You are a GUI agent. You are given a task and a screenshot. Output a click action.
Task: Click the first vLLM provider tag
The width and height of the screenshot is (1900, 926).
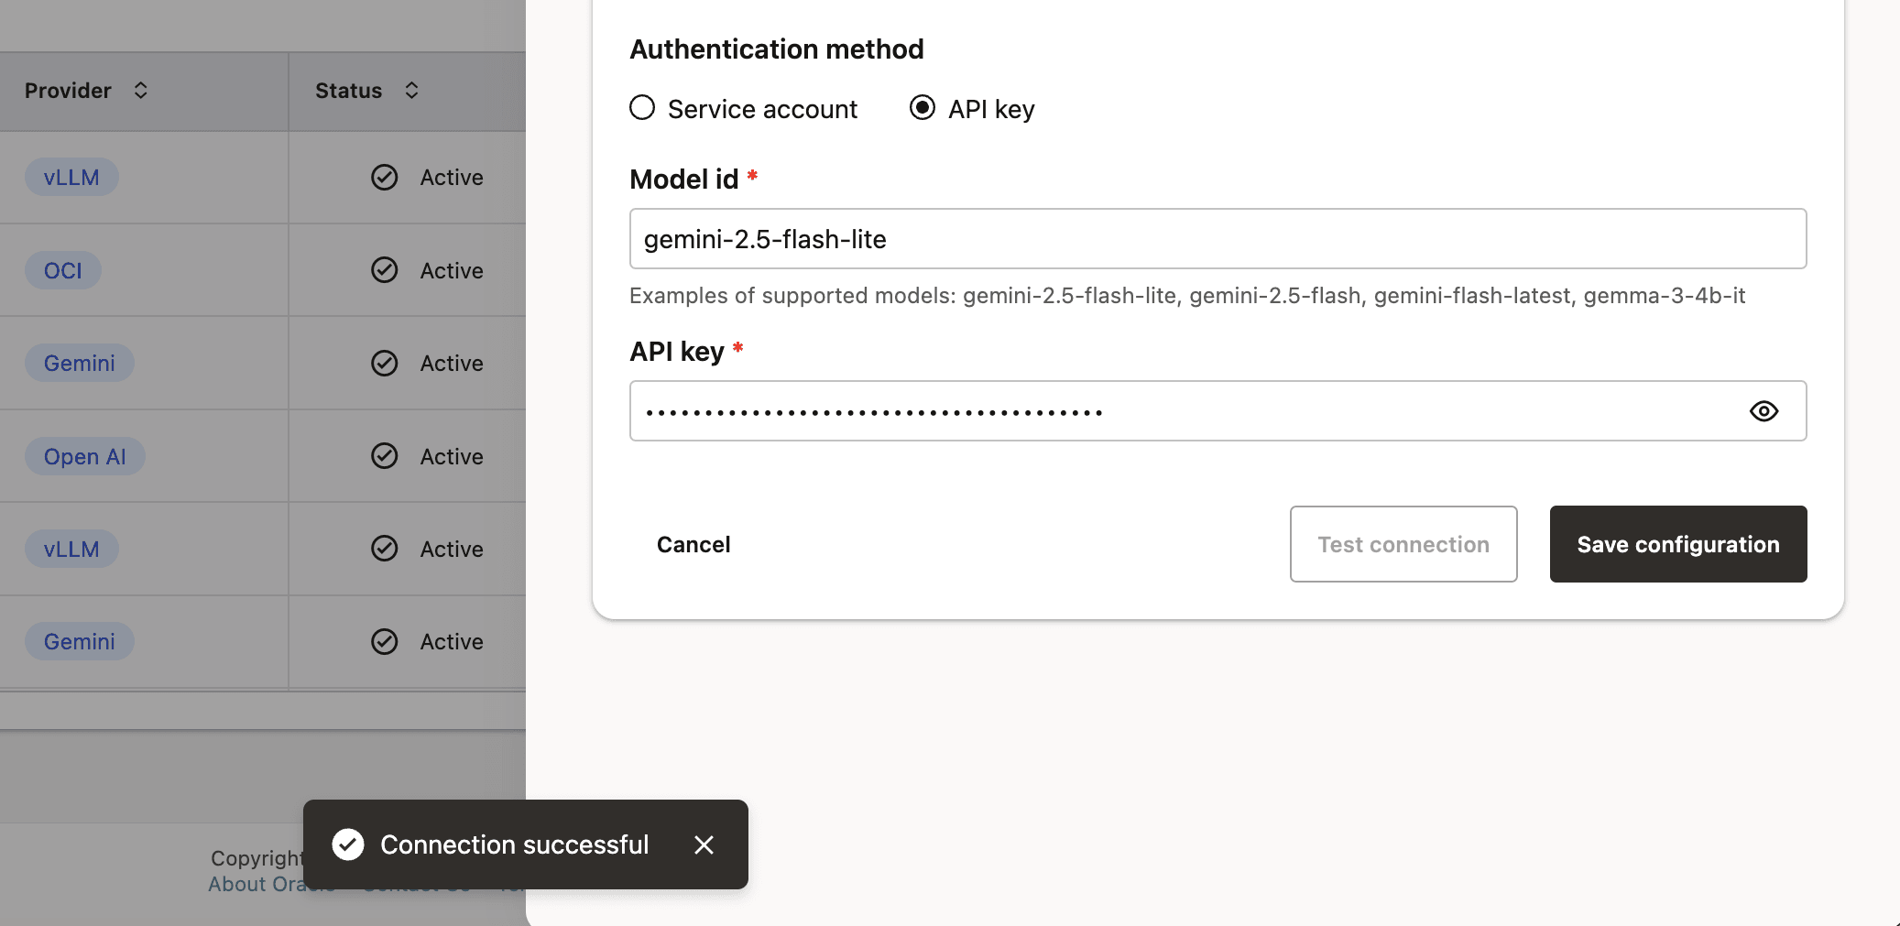point(71,177)
